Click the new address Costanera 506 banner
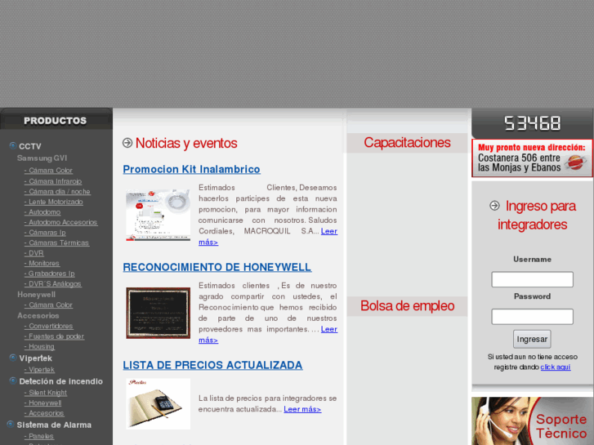The width and height of the screenshot is (594, 445). click(532, 158)
